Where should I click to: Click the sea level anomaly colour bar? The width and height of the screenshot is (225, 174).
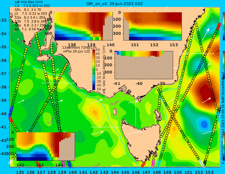94,70
